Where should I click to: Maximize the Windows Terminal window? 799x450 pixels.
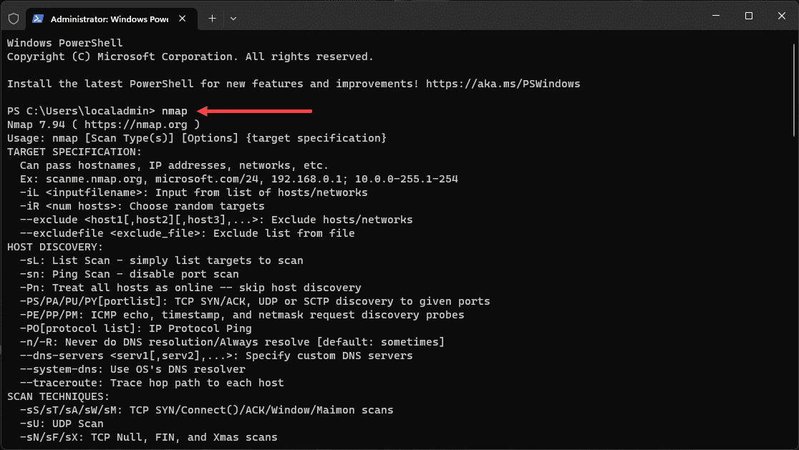748,15
